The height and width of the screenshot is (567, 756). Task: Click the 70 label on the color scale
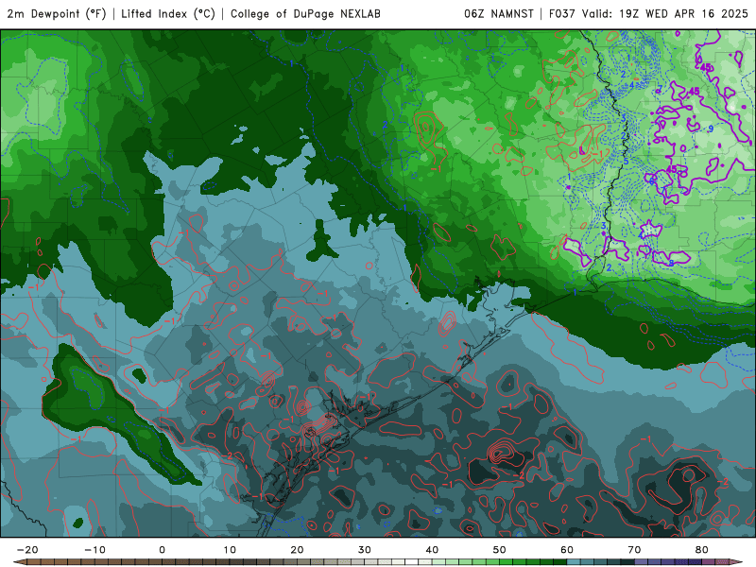[634, 550]
